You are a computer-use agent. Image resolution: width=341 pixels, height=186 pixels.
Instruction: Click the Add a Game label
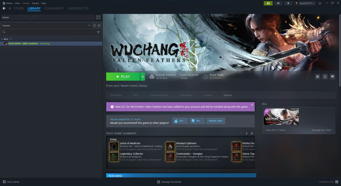point(13,182)
